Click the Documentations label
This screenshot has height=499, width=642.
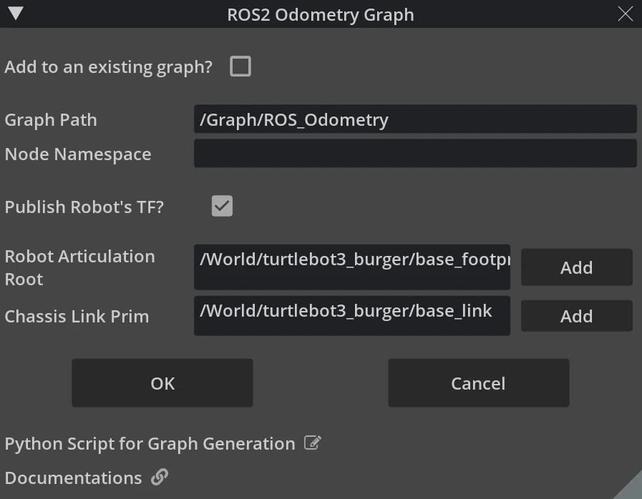(x=73, y=478)
